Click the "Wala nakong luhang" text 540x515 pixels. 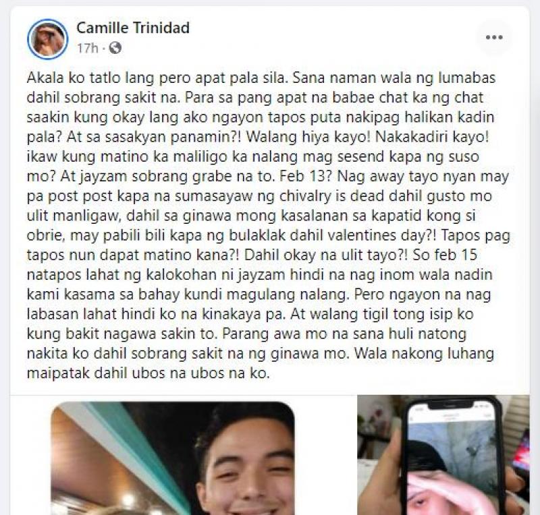pos(424,354)
